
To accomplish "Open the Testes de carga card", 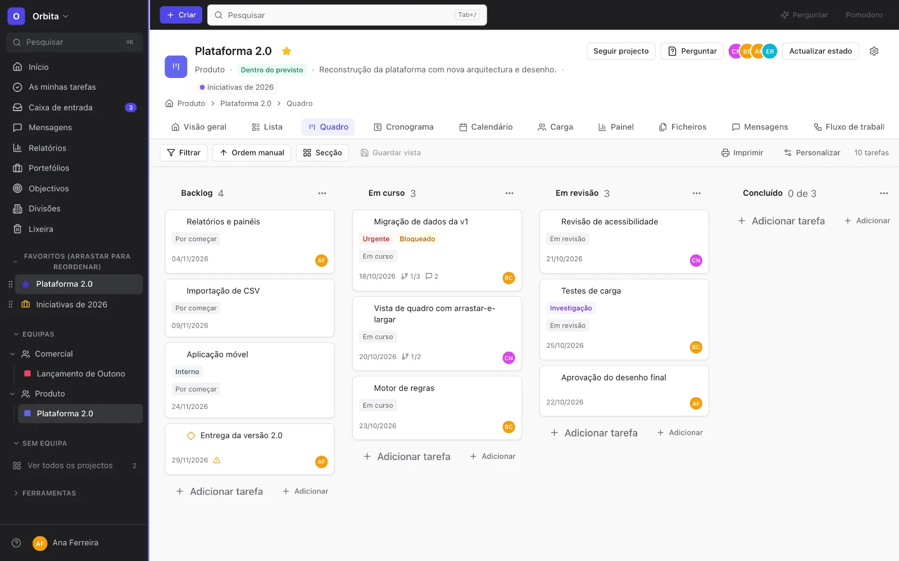I will point(624,319).
